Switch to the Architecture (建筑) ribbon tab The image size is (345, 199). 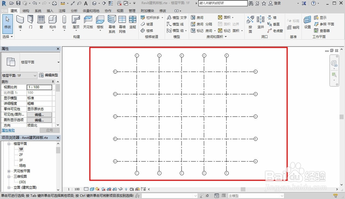[14, 11]
